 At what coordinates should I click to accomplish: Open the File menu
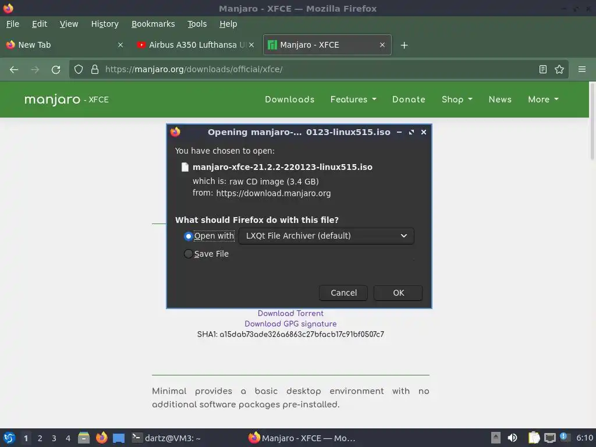coord(13,24)
